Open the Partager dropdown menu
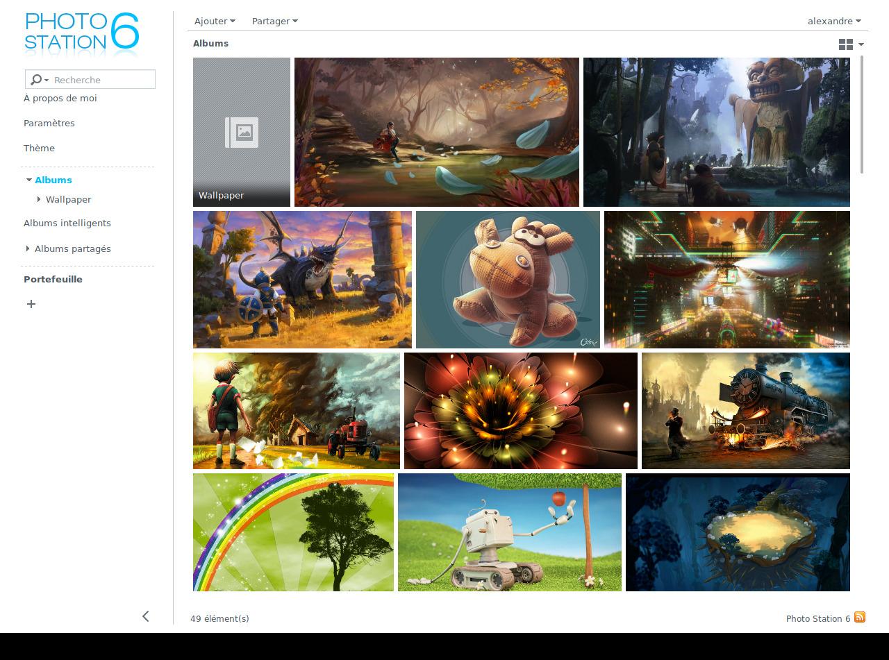 pos(274,21)
